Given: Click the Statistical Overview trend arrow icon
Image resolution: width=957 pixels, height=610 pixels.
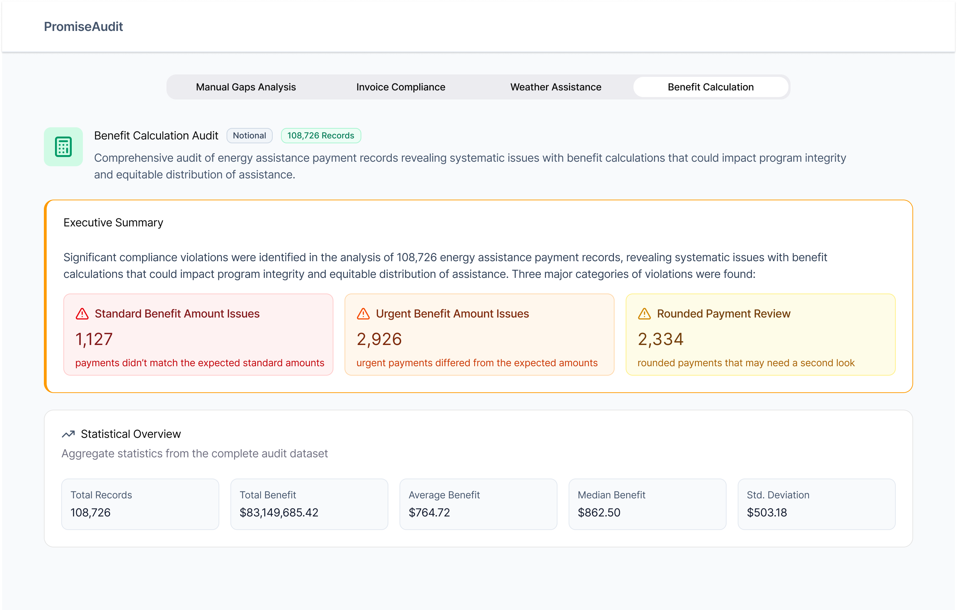Looking at the screenshot, I should (68, 434).
